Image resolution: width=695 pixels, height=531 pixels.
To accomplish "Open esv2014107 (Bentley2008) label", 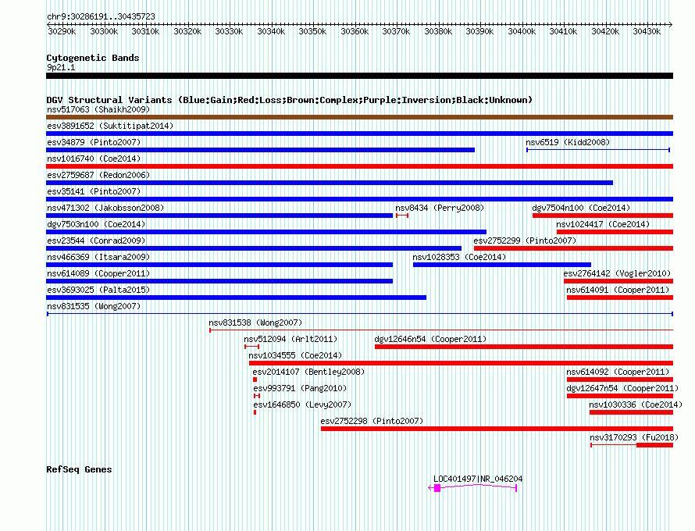I will pyautogui.click(x=308, y=372).
